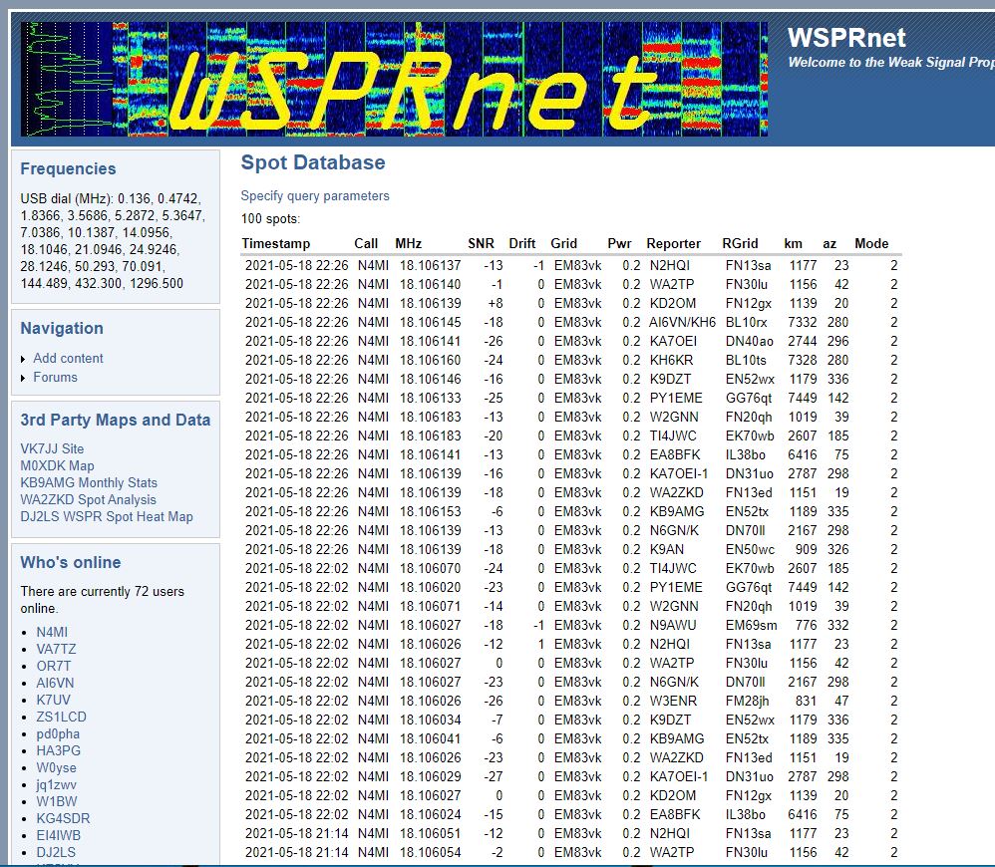The image size is (995, 867).
Task: Click the SNR column header
Action: coord(481,243)
